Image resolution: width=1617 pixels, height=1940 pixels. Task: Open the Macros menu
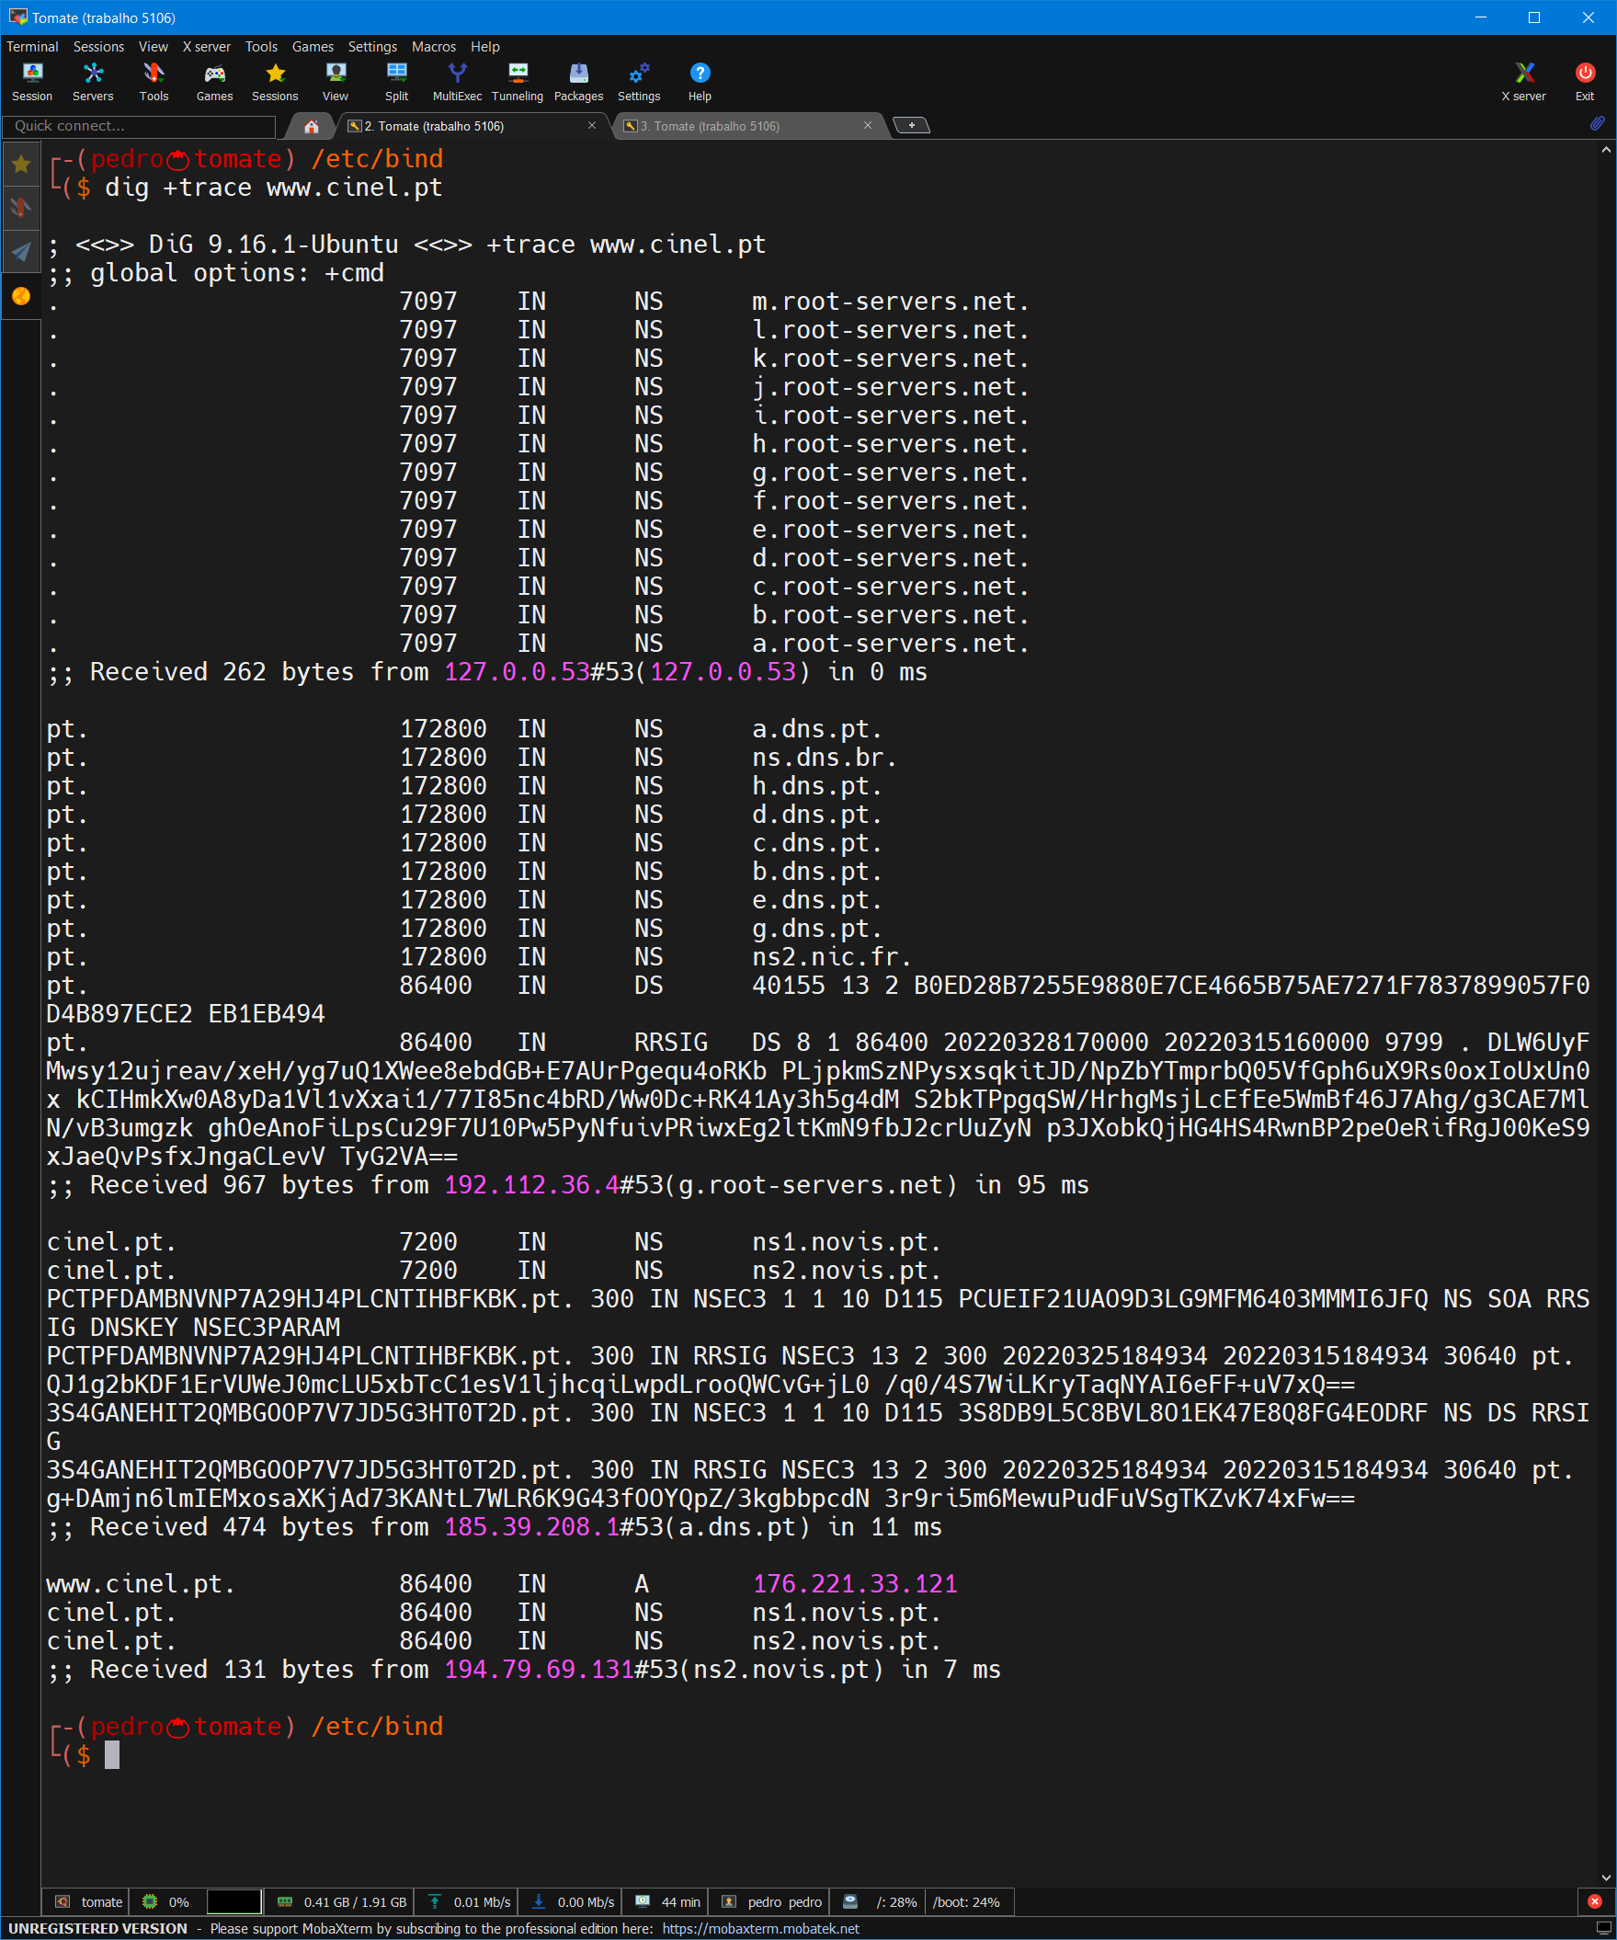click(x=433, y=46)
